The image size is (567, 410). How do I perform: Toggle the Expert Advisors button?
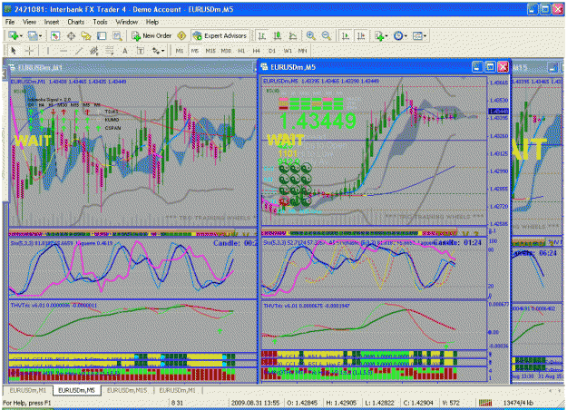(x=220, y=35)
